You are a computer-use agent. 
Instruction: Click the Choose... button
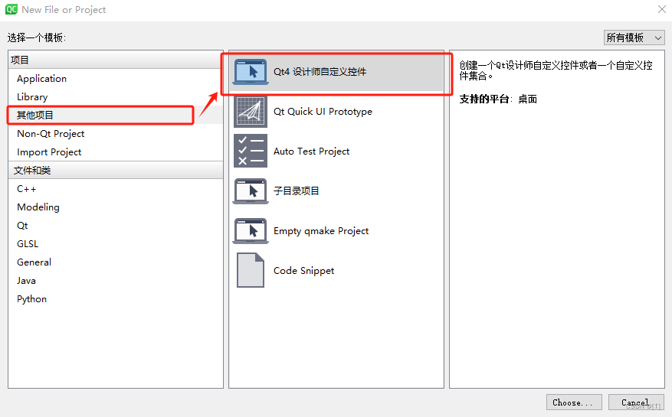[574, 402]
